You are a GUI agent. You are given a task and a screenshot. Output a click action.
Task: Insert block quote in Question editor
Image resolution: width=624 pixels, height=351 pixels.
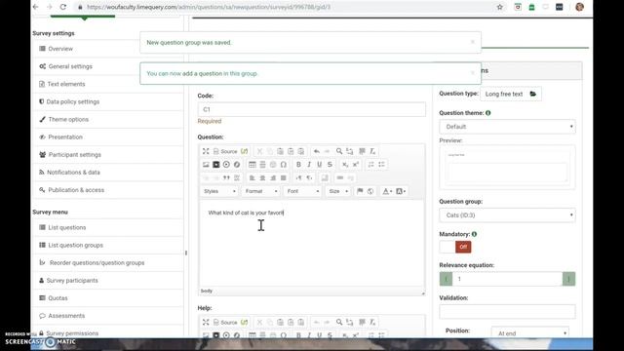pos(226,177)
